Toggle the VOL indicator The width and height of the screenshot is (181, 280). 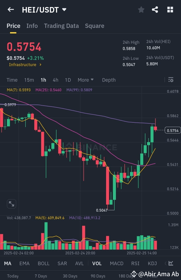97,263
